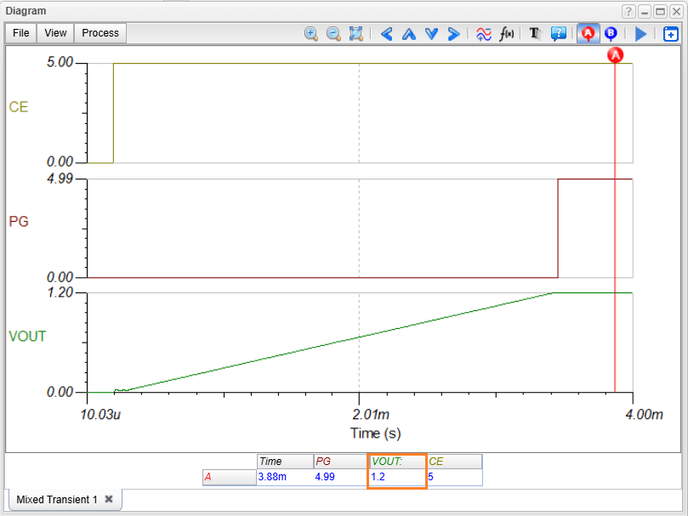
Task: Pan the diagram up with arrow icon
Action: (408, 34)
